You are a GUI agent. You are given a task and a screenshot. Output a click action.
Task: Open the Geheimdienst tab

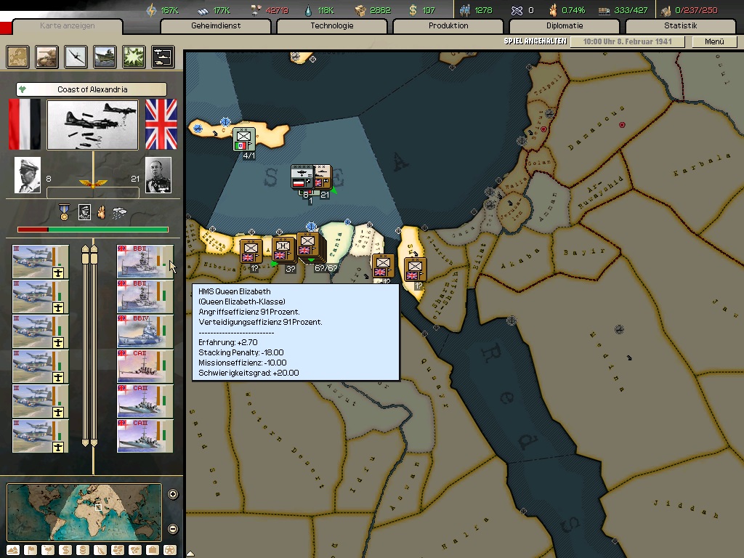pyautogui.click(x=216, y=25)
